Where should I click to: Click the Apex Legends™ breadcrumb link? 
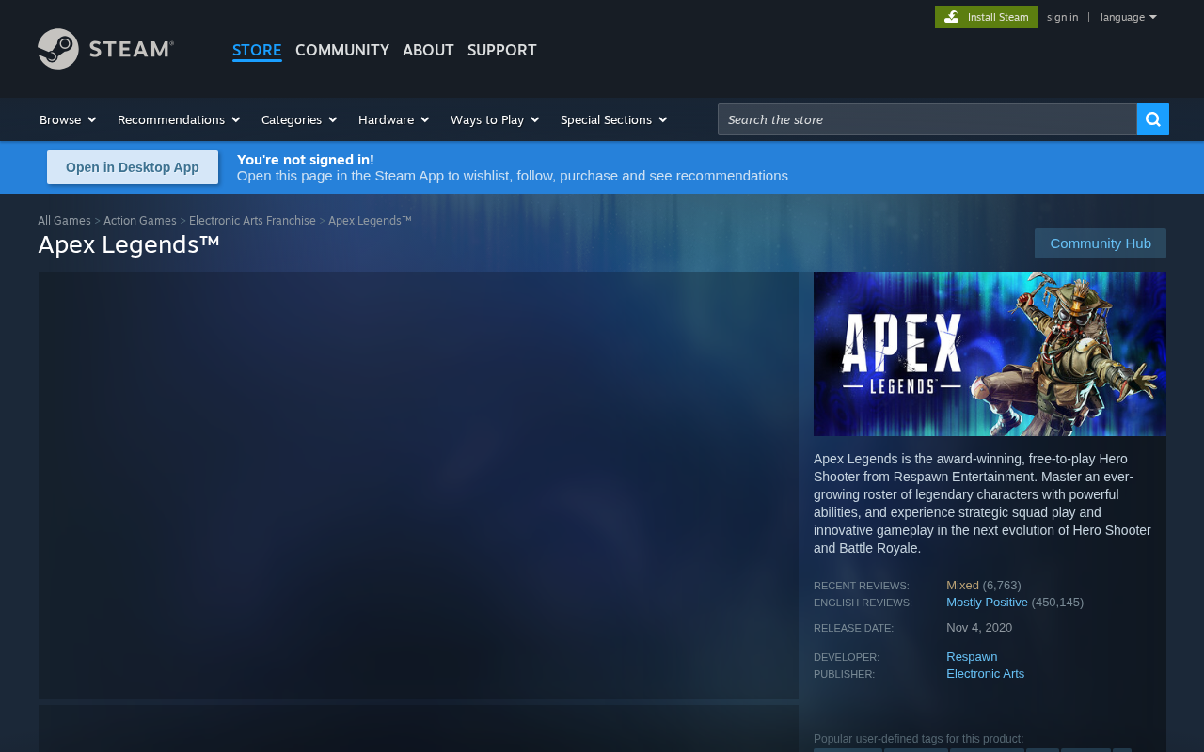(370, 221)
